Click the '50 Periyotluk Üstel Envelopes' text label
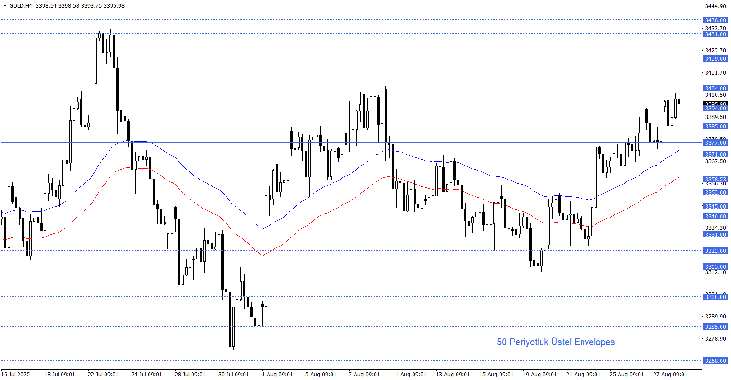The height and width of the screenshot is (380, 731). point(556,342)
